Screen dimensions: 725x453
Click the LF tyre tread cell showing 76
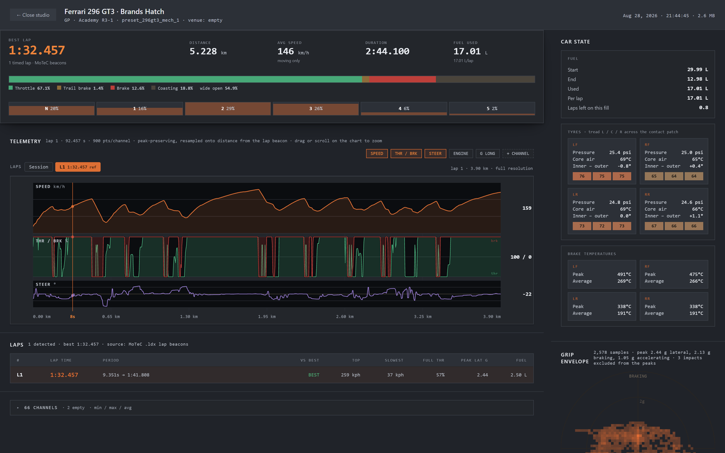click(582, 176)
